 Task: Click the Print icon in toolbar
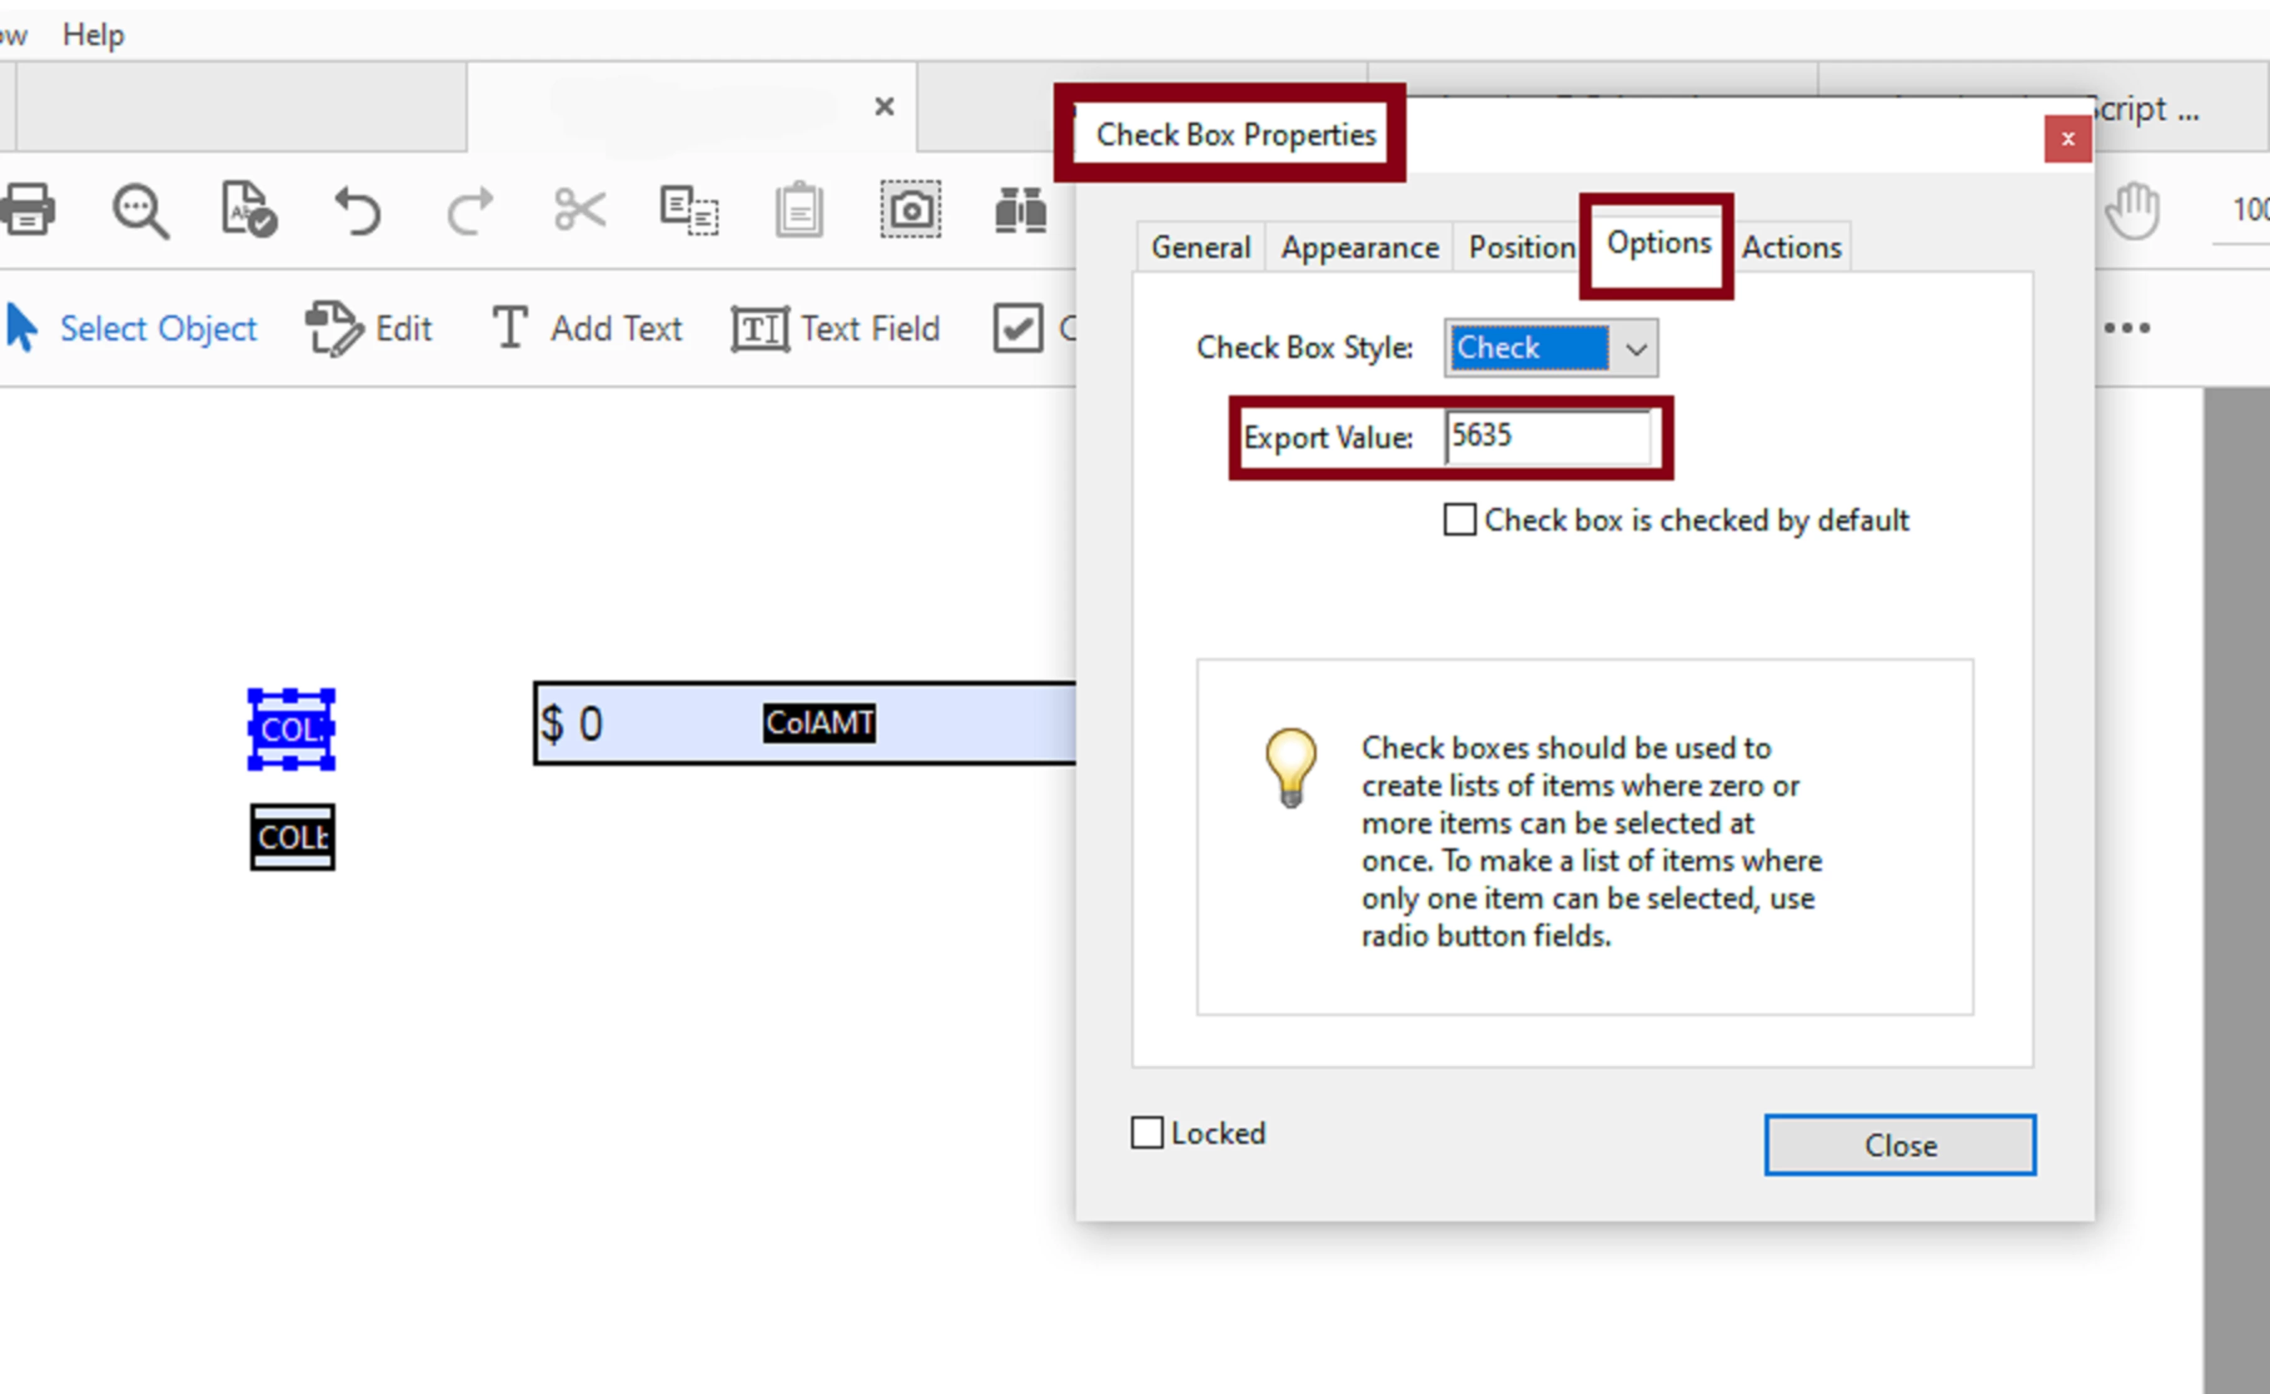(28, 209)
